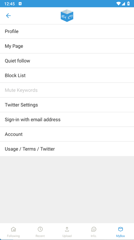The height and width of the screenshot is (240, 134).
Task: Open My Page entry
Action: coord(67,46)
